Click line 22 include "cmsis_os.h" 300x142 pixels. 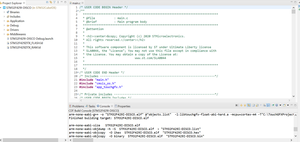click(97, 83)
